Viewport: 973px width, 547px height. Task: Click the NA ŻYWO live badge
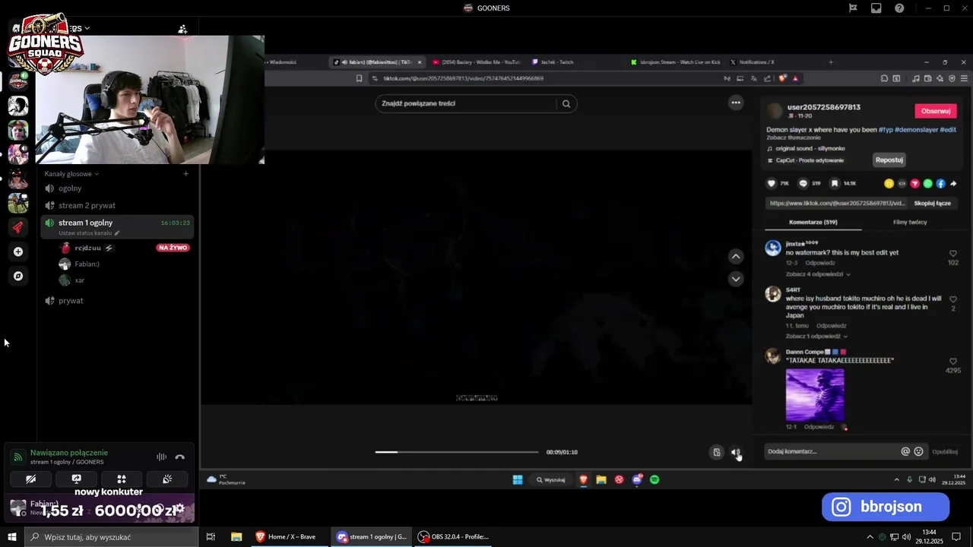point(173,248)
